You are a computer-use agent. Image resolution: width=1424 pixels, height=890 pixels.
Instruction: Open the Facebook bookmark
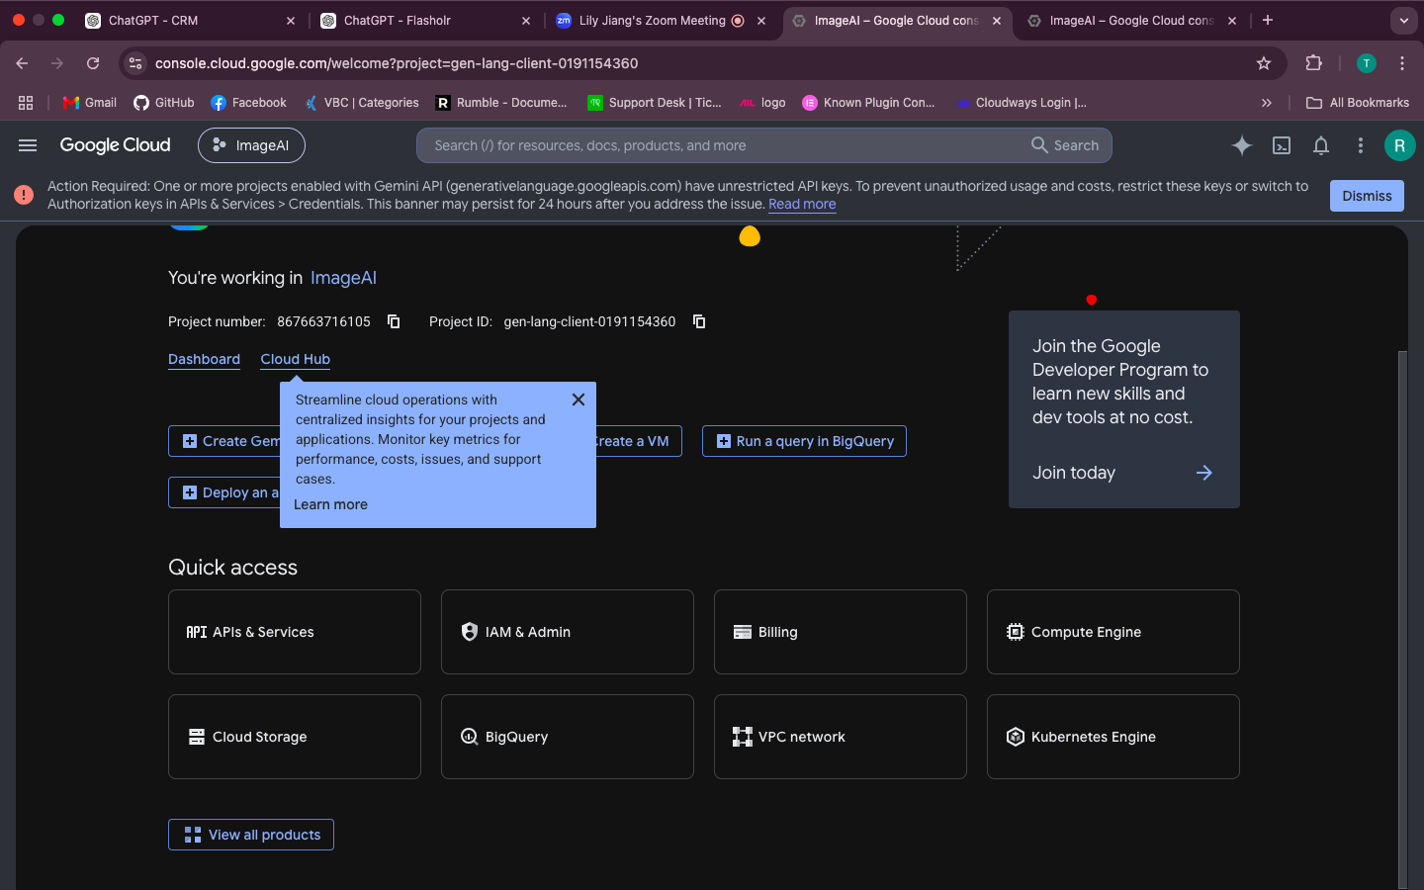pos(248,103)
